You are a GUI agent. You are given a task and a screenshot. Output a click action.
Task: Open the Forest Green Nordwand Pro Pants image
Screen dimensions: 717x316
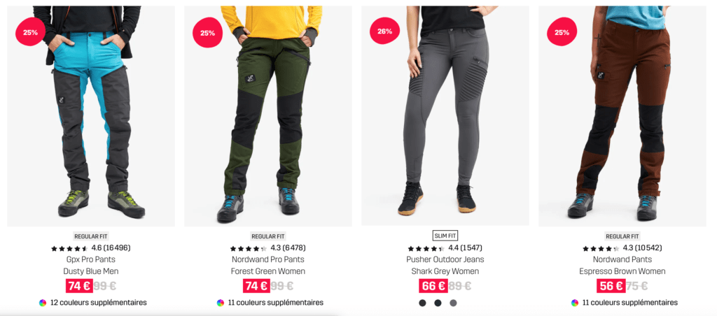[x=268, y=116]
